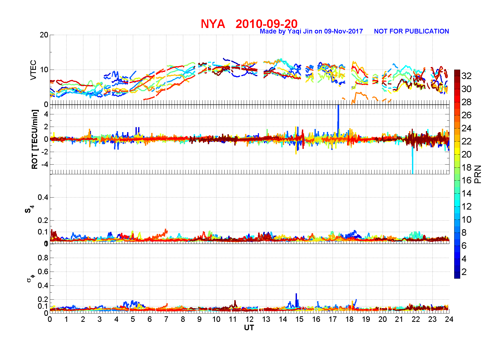Click the ROT [TECU/min] axis label

[x=35, y=139]
